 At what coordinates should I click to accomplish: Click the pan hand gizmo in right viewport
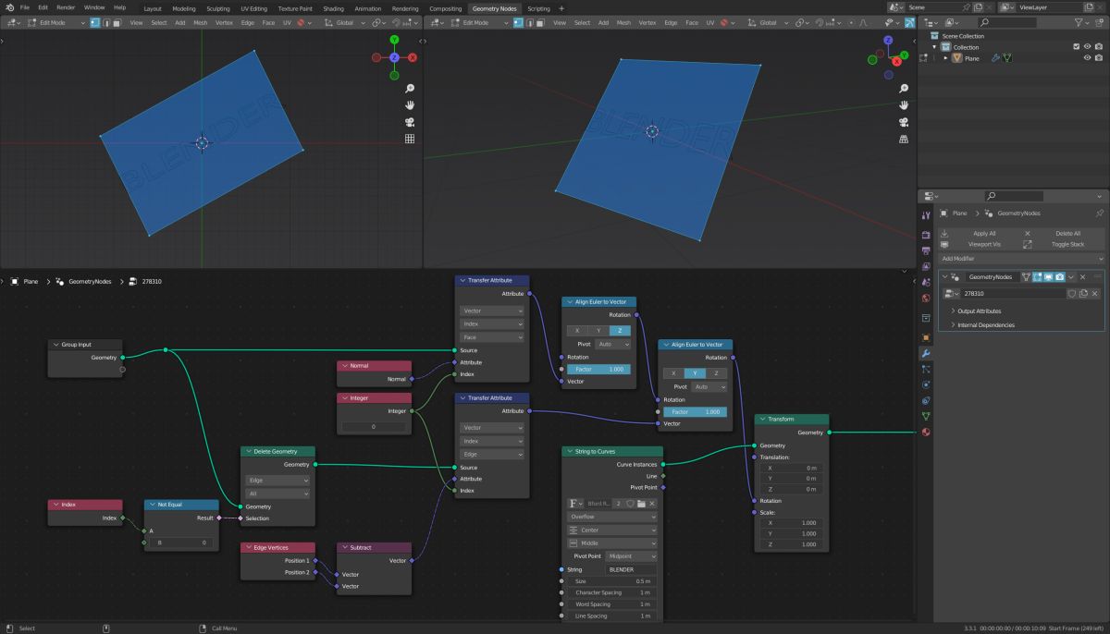click(904, 105)
